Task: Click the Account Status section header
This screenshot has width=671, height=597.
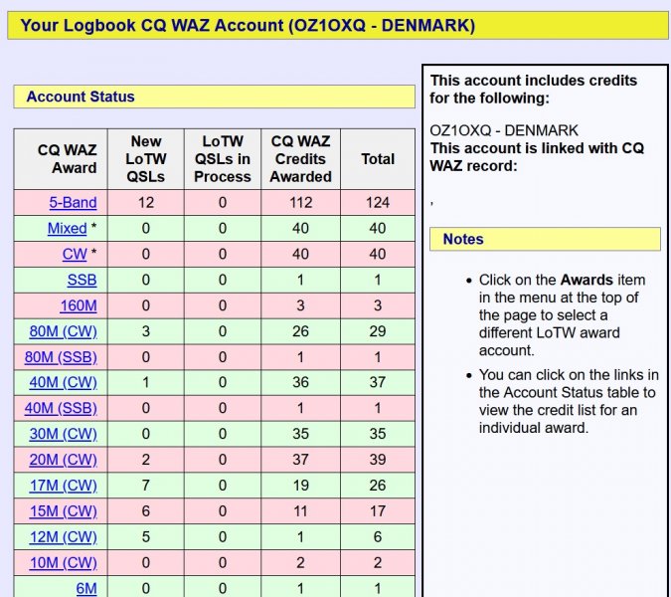Action: (x=215, y=97)
